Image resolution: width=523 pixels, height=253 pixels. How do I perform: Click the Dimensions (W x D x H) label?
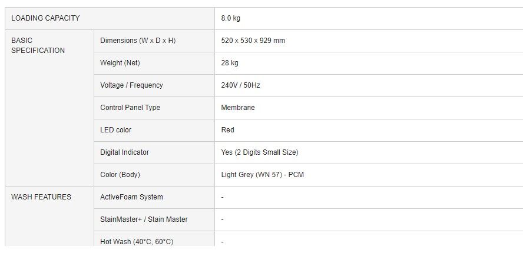click(x=138, y=41)
